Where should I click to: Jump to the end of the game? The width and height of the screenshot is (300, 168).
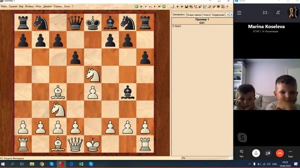[159, 7]
